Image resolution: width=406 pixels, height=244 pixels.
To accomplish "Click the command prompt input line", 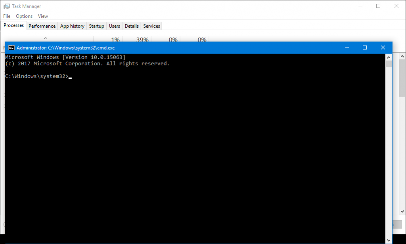I will click(70, 76).
